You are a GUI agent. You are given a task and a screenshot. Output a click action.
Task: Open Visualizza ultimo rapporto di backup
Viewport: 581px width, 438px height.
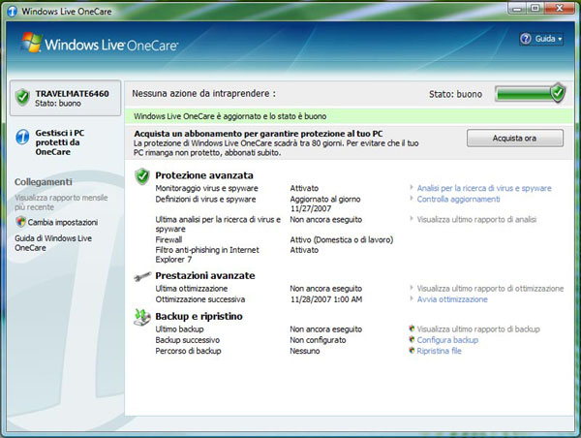[x=478, y=328]
